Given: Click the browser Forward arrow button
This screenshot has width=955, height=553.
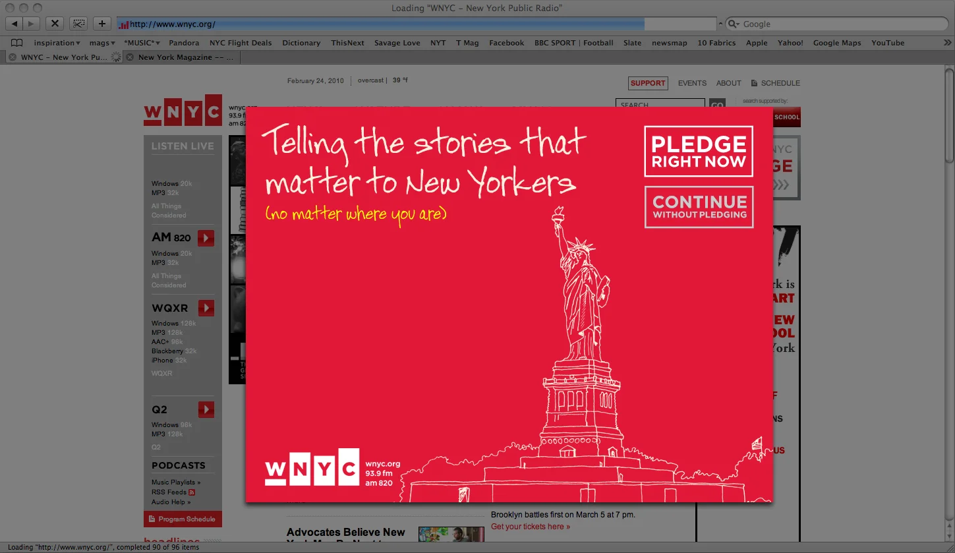Looking at the screenshot, I should coord(32,24).
